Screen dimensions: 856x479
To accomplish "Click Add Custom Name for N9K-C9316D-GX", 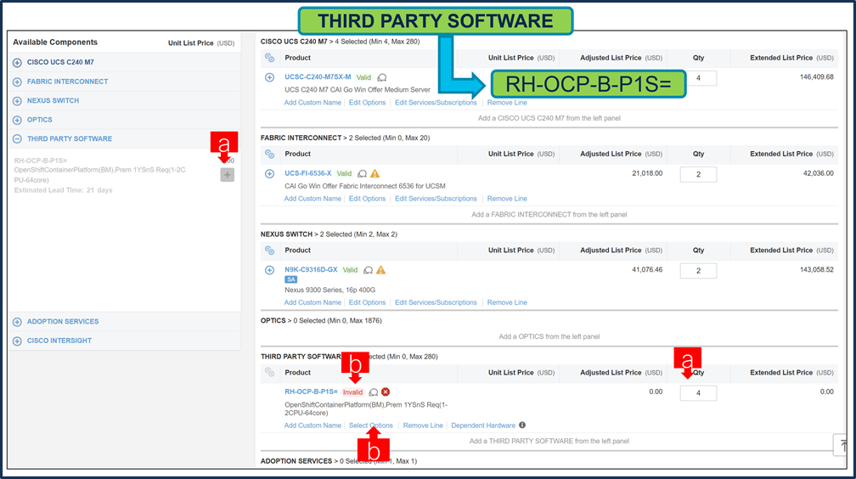I will coord(313,302).
